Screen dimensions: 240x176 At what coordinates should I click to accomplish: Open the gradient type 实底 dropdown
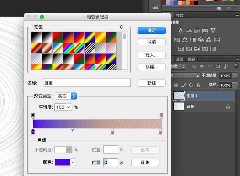point(66,96)
